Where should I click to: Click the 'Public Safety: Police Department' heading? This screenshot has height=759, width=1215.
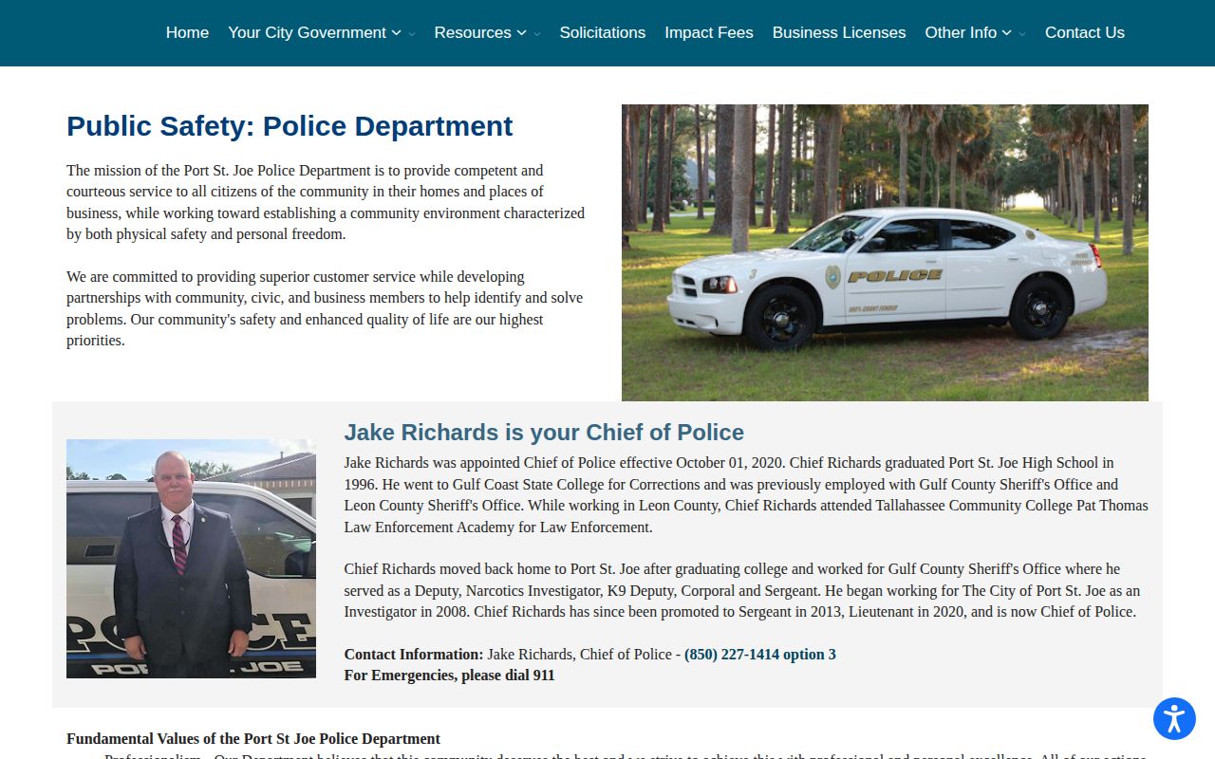coord(290,126)
